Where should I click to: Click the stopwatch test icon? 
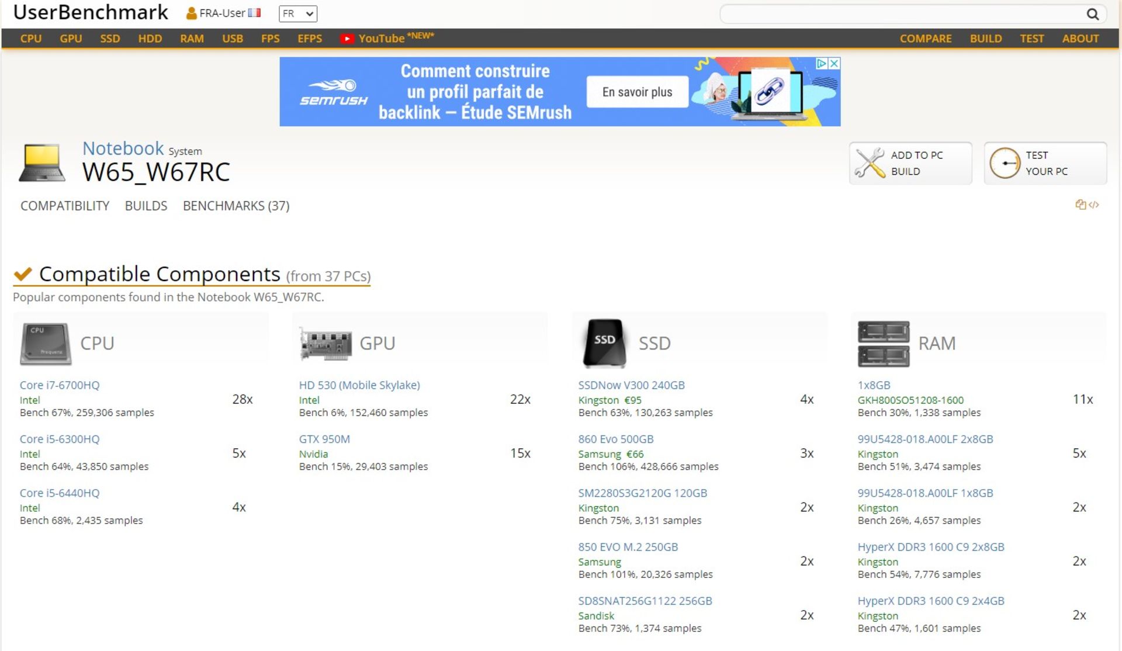(1005, 163)
